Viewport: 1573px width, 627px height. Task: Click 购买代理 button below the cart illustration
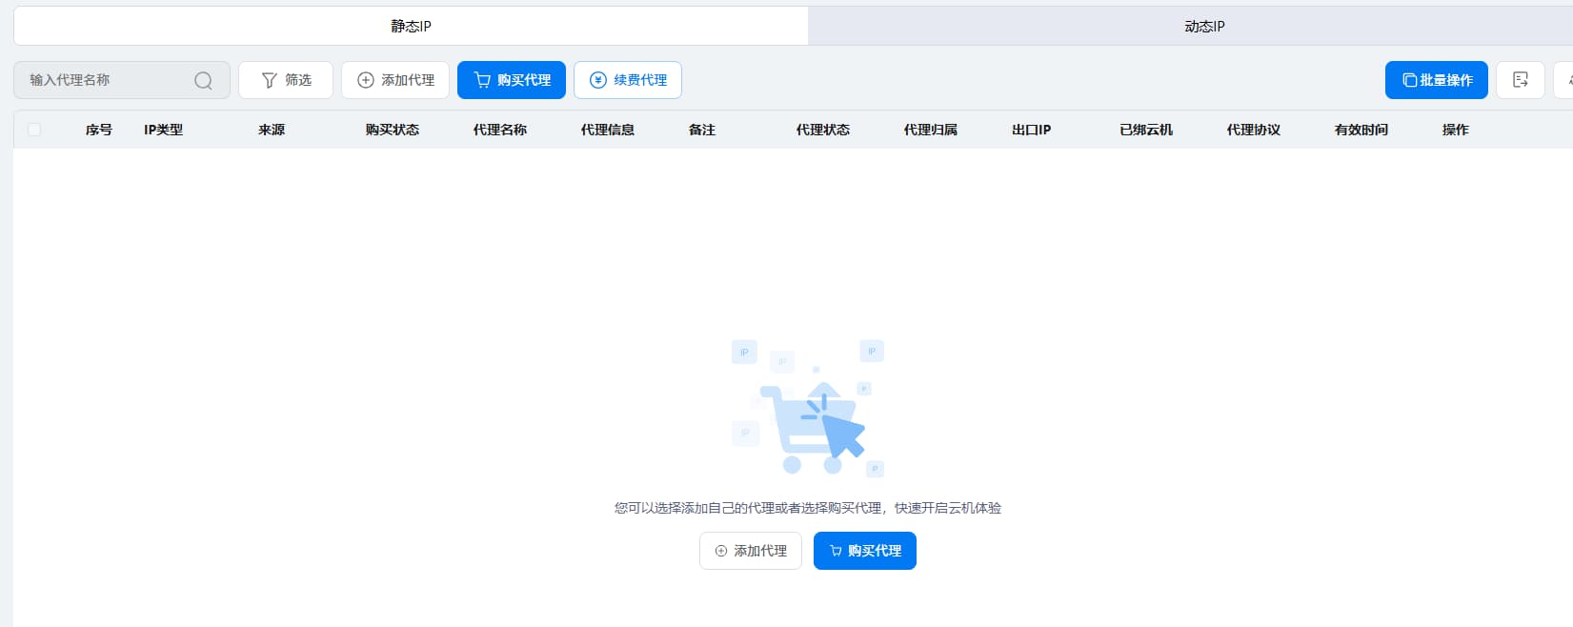864,551
